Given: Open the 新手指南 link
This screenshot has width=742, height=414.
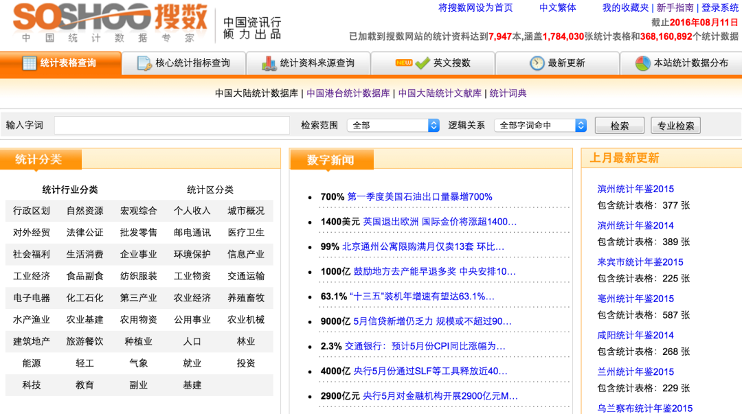Looking at the screenshot, I should (675, 8).
